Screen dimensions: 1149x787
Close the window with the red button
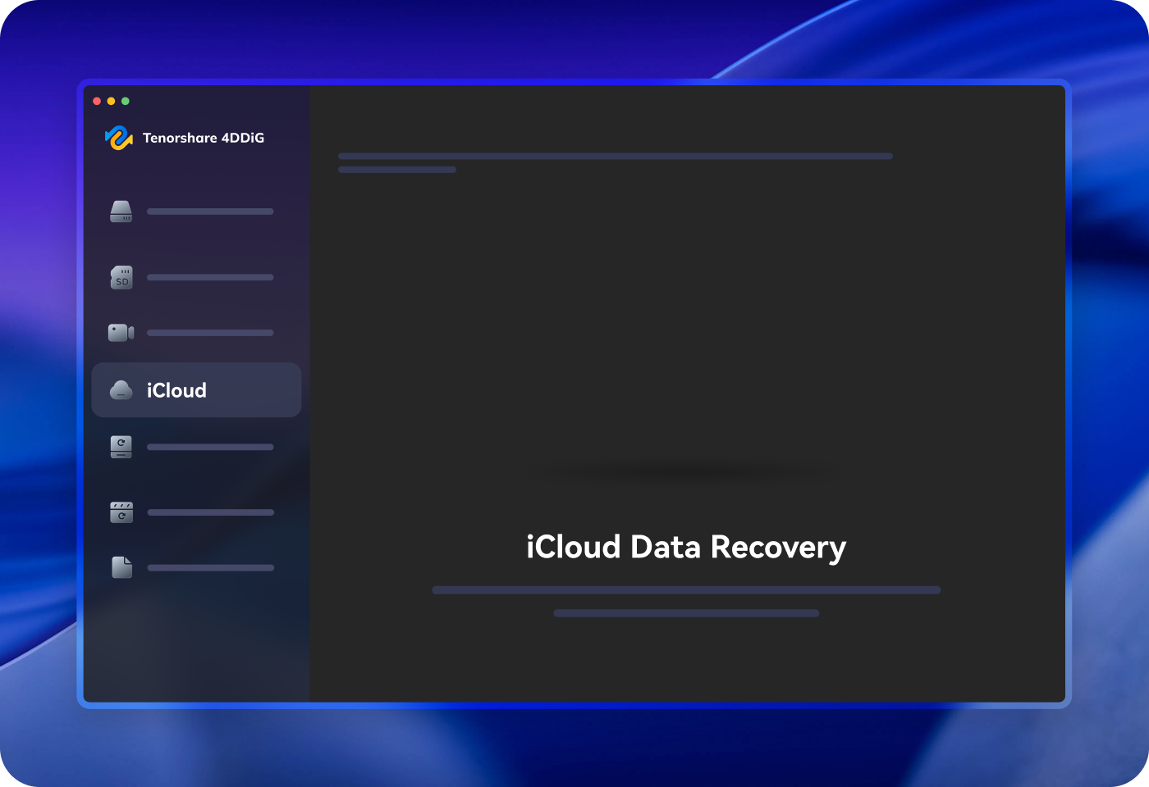(x=97, y=102)
